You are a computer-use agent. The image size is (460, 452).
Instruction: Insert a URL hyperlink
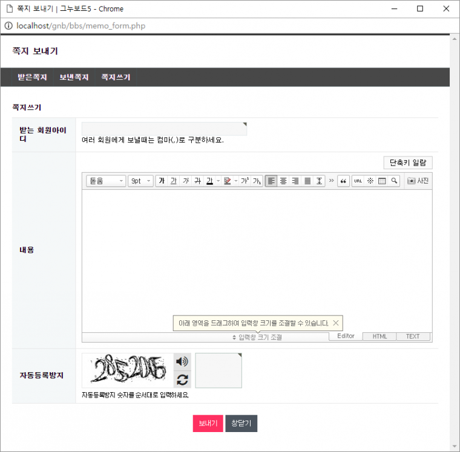click(358, 181)
